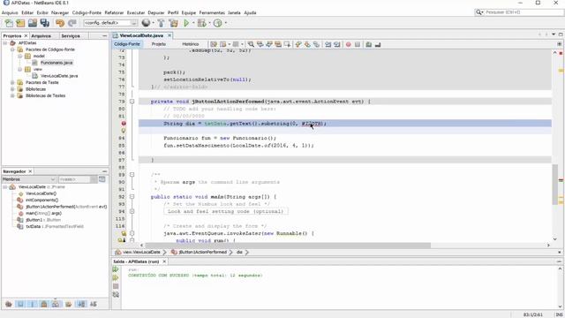Click the editor Find Selection magnifier icon
Viewport: 565px width, 318px height.
[251, 44]
